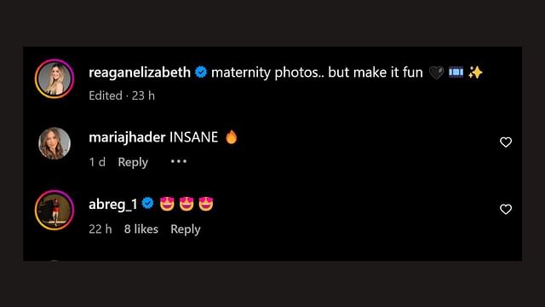Screen dimensions: 545x307
Task: Click the film frames emoji in caption
Action: point(456,72)
